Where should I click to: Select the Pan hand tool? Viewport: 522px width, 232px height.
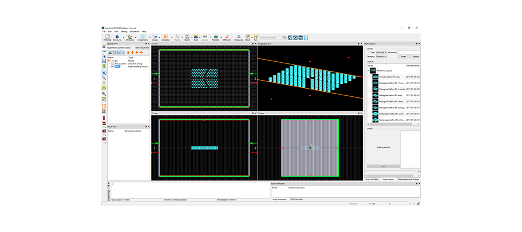[104, 83]
